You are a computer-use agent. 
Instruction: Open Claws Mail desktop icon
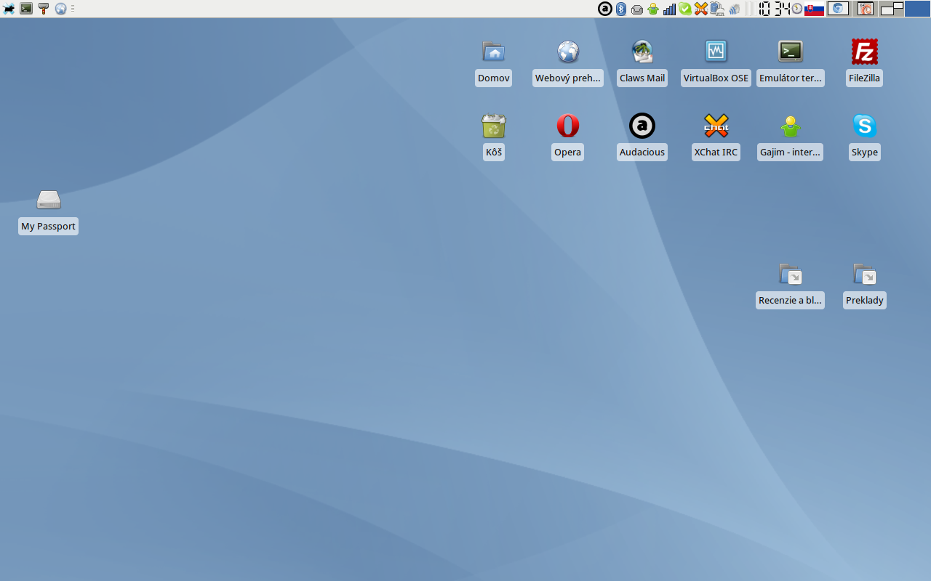pos(642,52)
